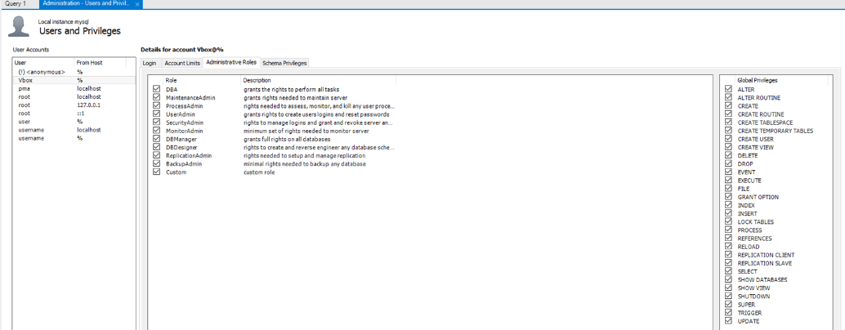
Task: Disable the SHUTDOWN global privilege
Action: pos(728,297)
